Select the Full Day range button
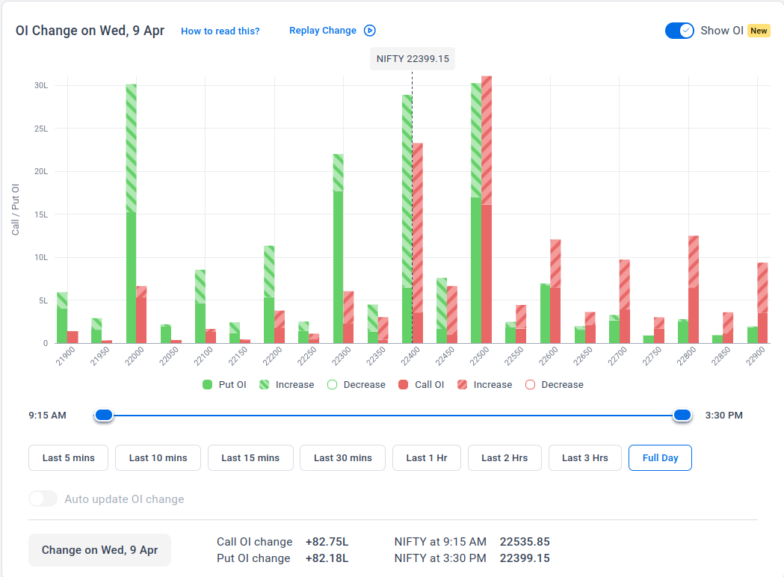 (x=660, y=457)
